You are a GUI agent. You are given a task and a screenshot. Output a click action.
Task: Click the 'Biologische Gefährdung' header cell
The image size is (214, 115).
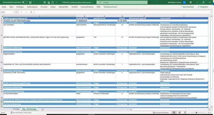coord(40,71)
